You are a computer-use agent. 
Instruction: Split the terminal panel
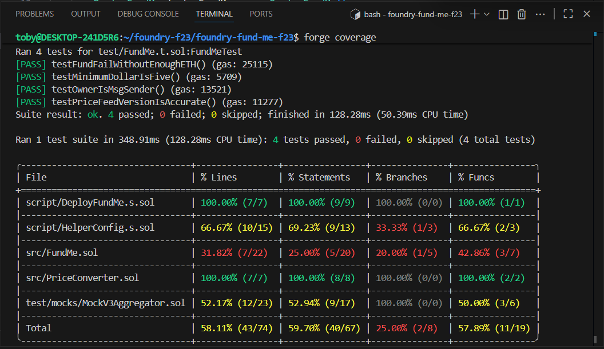point(503,15)
